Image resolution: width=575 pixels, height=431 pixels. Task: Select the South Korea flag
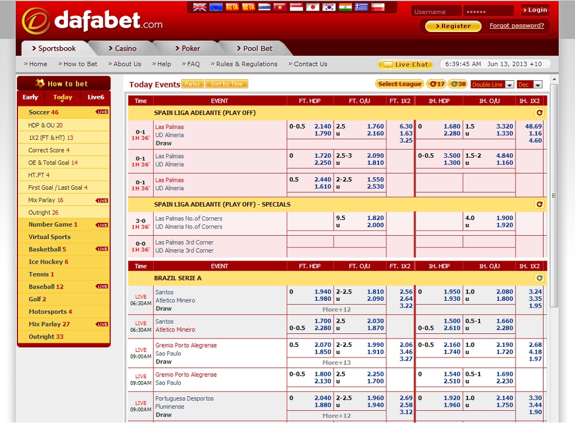(x=329, y=7)
